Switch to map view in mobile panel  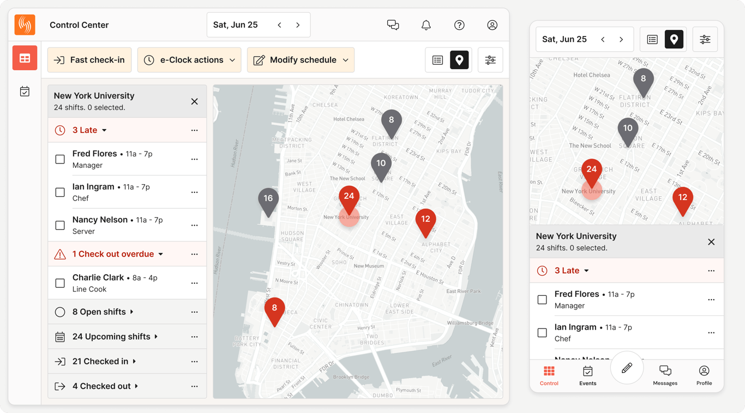click(x=674, y=39)
